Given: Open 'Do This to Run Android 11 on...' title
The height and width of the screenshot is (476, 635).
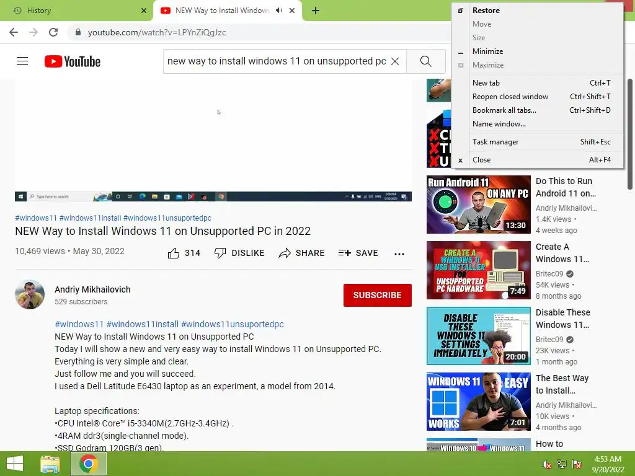Looking at the screenshot, I should click(x=566, y=187).
